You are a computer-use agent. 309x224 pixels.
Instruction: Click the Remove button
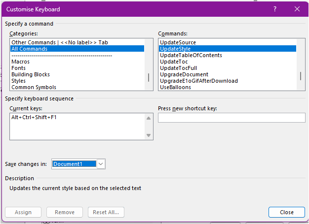click(65, 212)
